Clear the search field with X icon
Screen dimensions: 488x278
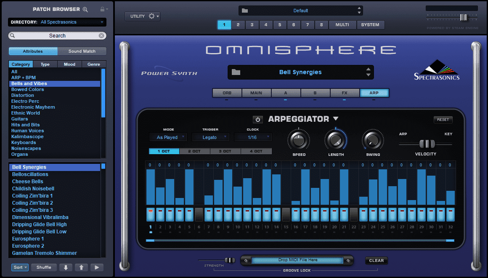pyautogui.click(x=101, y=36)
